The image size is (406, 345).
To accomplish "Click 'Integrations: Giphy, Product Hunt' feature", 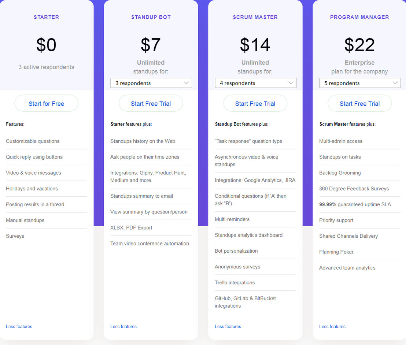I will (x=148, y=176).
